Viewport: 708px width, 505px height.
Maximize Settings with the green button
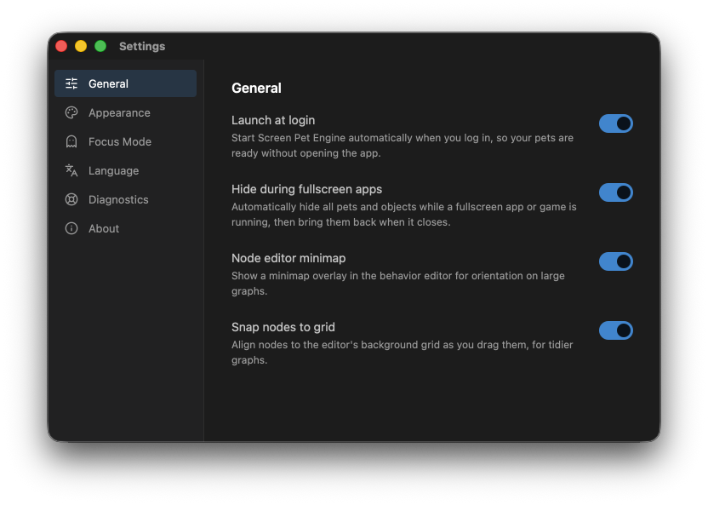100,46
